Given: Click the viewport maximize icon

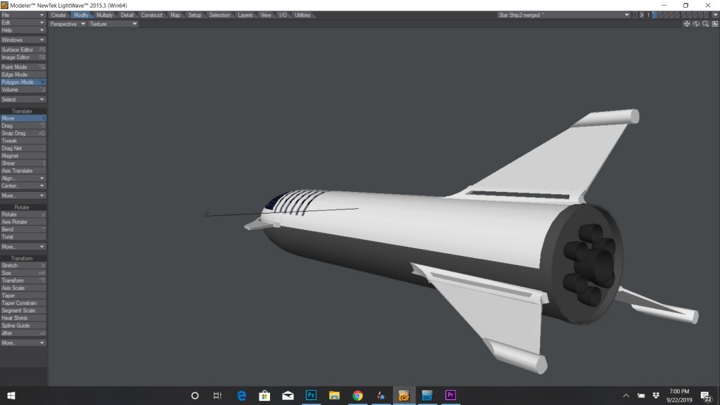Looking at the screenshot, I should 714,24.
